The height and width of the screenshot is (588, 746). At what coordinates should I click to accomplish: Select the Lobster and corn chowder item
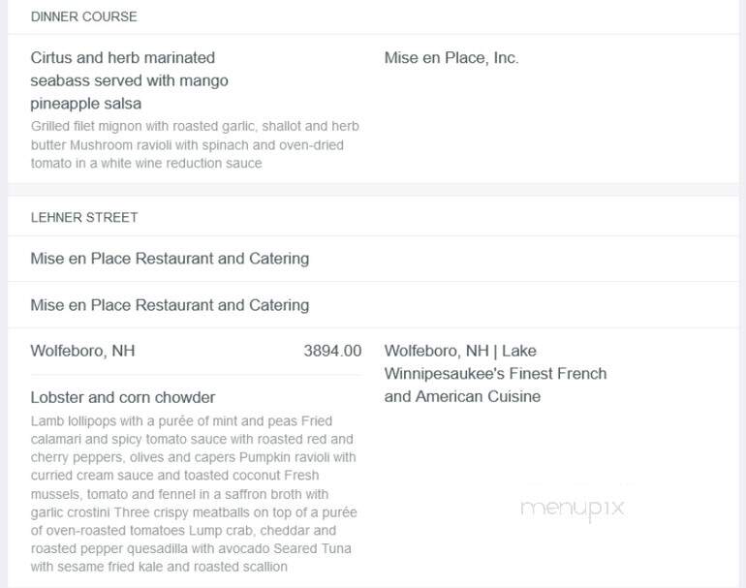click(x=123, y=397)
